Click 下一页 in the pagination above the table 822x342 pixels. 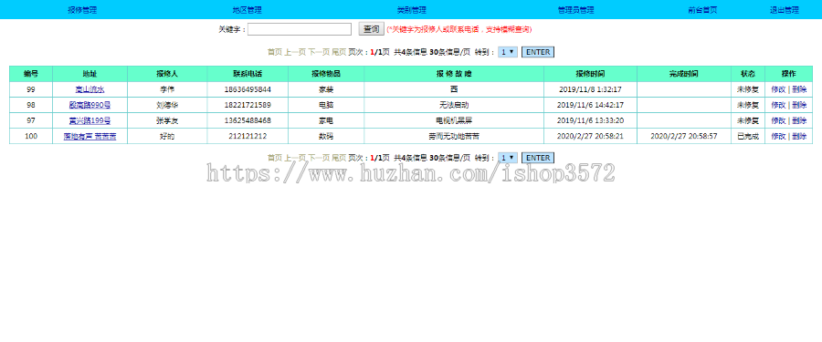pos(319,52)
